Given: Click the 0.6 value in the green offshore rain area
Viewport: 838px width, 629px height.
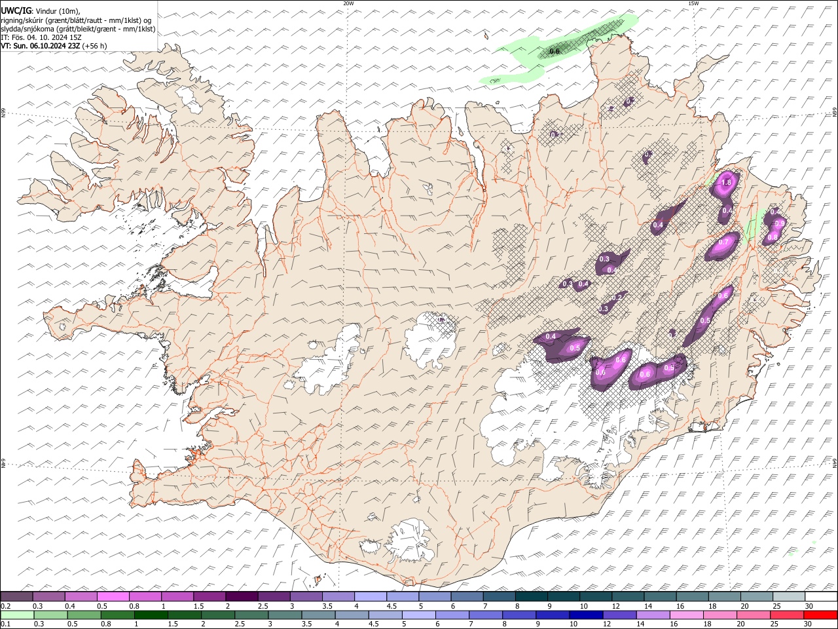Looking at the screenshot, I should (555, 51).
